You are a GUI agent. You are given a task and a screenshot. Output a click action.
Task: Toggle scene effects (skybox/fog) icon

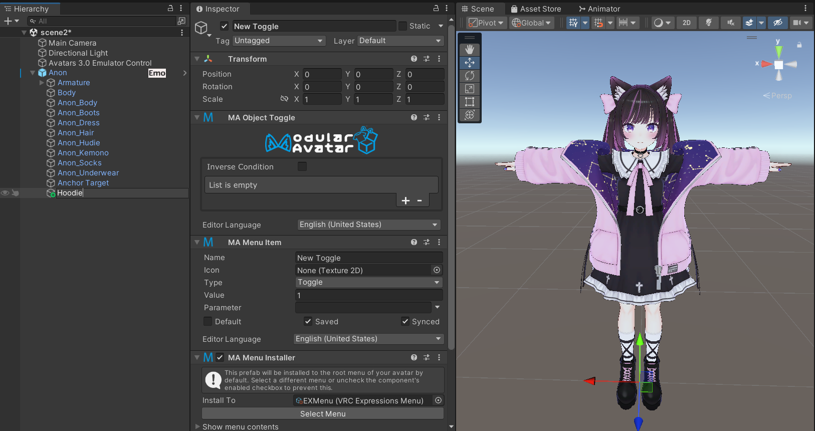coord(749,23)
